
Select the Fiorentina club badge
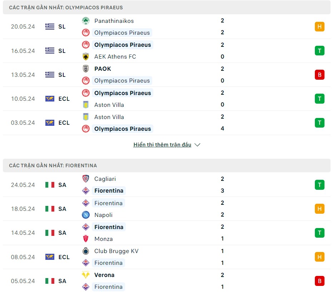tap(86, 190)
